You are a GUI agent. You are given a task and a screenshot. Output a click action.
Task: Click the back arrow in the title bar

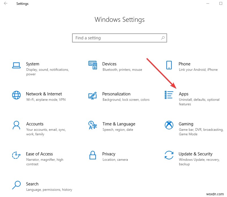coord(5,4)
